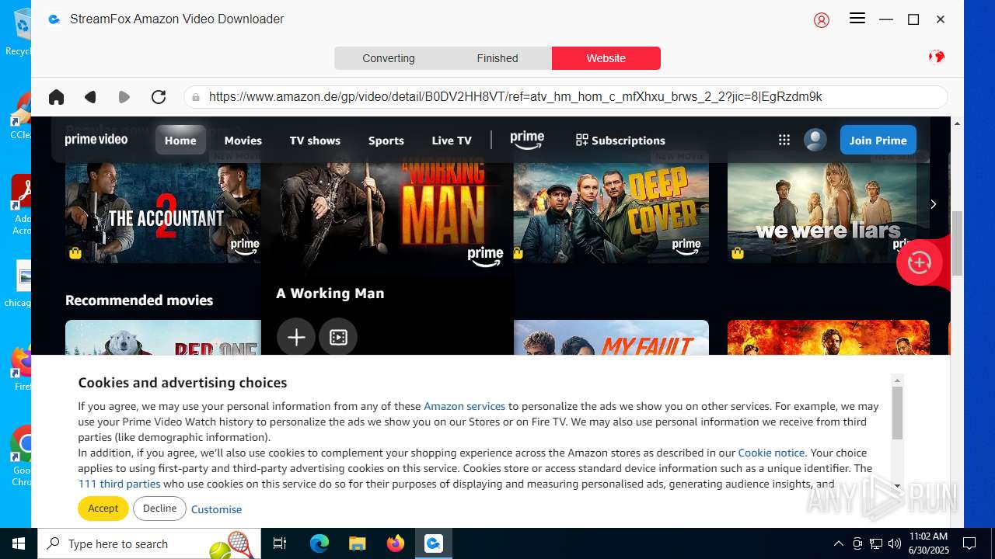Open Task View on the taskbar
The height and width of the screenshot is (559, 995).
click(x=280, y=543)
